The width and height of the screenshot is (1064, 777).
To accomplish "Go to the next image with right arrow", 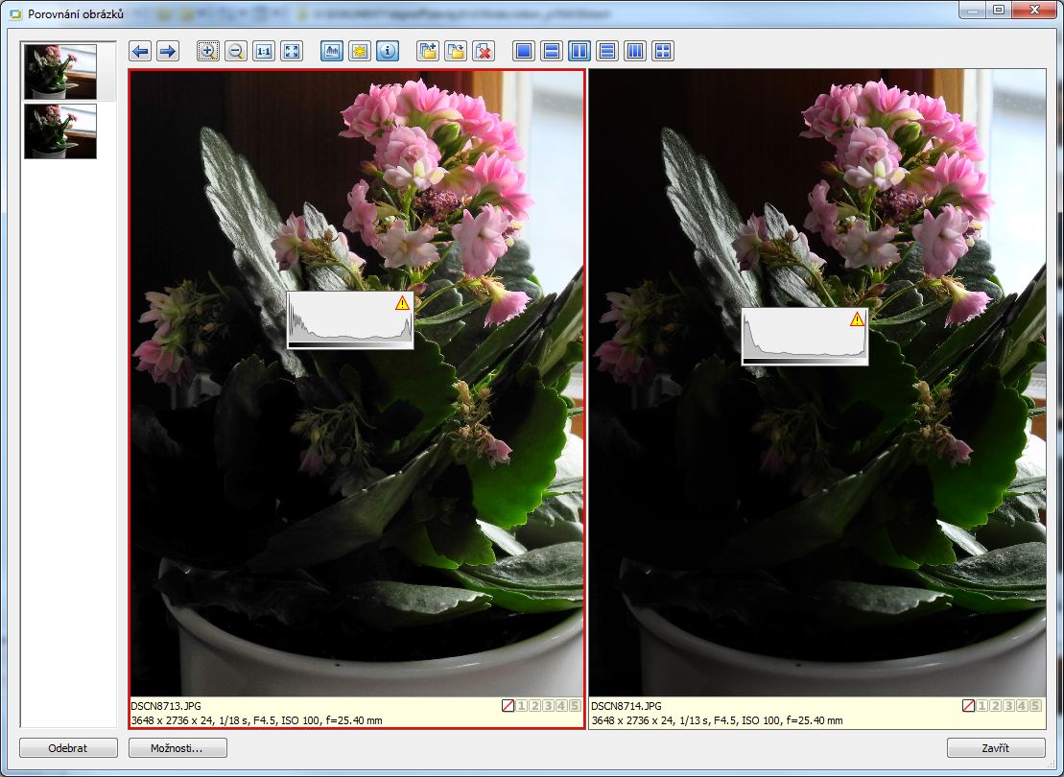I will [168, 52].
